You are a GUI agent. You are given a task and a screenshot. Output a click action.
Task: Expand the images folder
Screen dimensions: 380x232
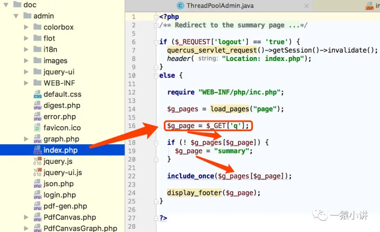26,61
